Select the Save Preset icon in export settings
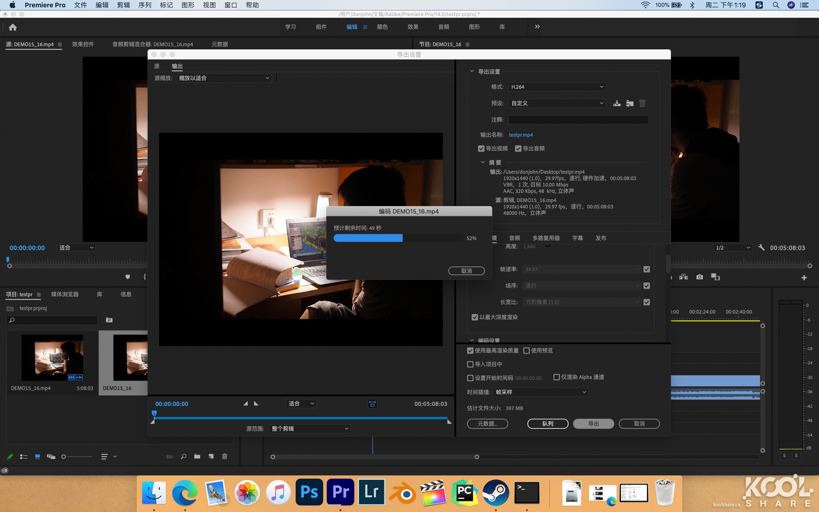 (x=617, y=103)
